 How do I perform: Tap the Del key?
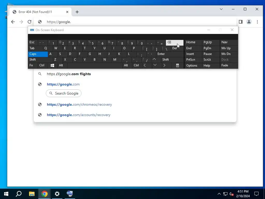[177, 48]
